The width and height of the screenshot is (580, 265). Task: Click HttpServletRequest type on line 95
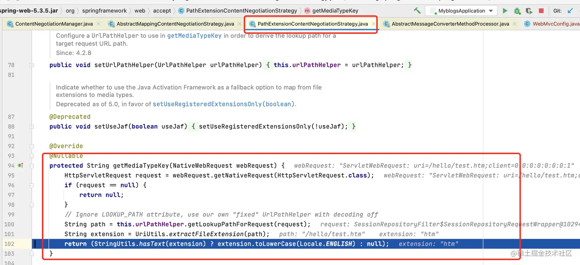98,176
